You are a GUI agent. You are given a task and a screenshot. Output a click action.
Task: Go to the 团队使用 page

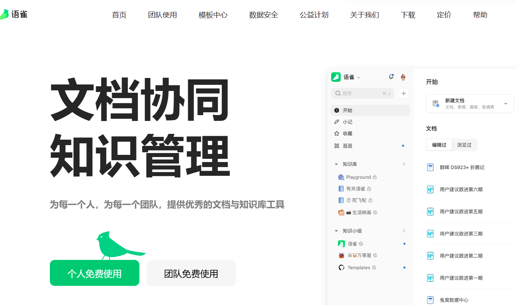coord(162,15)
